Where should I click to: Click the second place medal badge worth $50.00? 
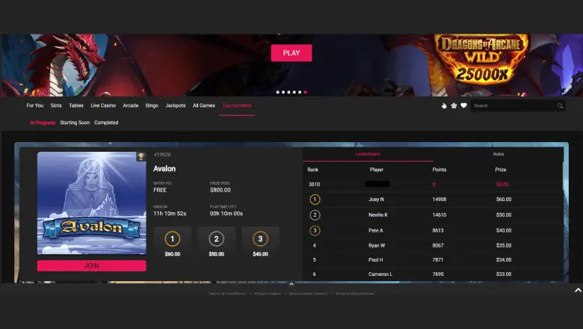216,239
